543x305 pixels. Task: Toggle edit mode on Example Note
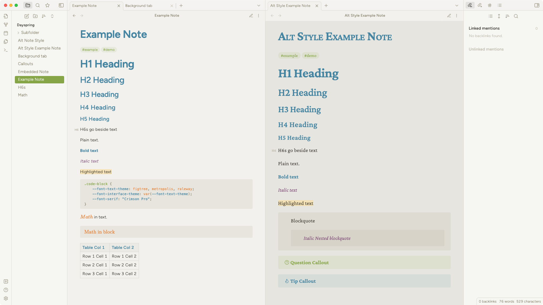pos(251,16)
